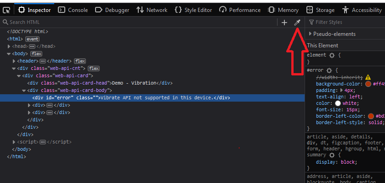Open the Inspector tab
The height and width of the screenshot is (183, 385).
point(34,10)
